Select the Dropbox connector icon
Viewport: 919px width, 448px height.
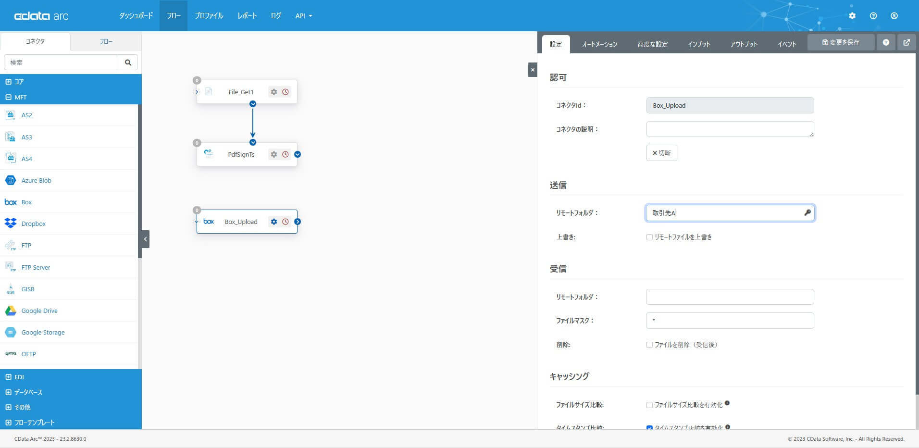10,224
